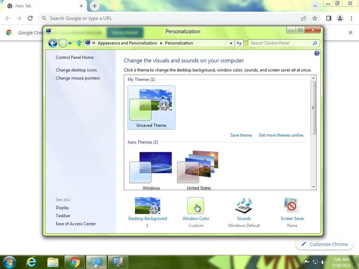Switch to Chrome in taskbar
Viewport: 359px width, 269px height.
pos(75,262)
